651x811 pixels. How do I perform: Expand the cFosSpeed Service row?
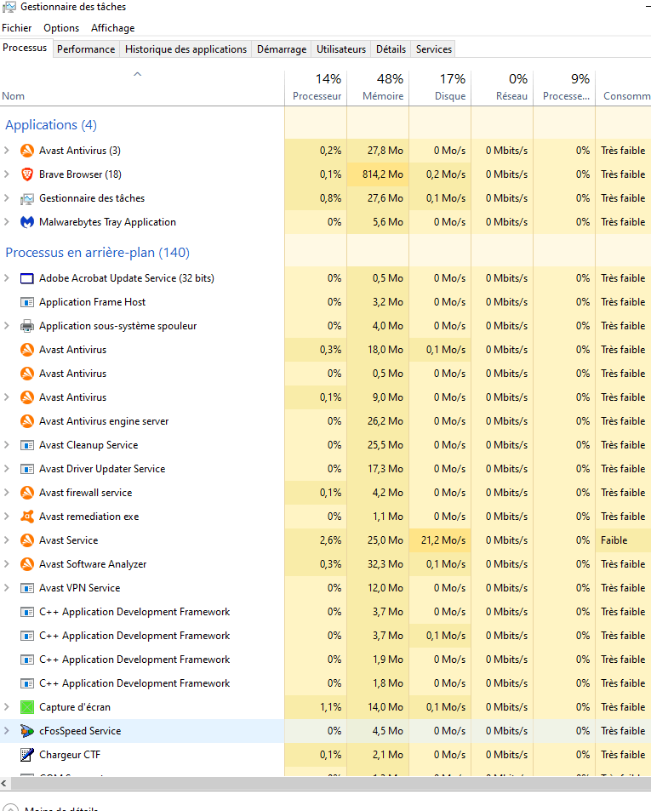(x=6, y=731)
